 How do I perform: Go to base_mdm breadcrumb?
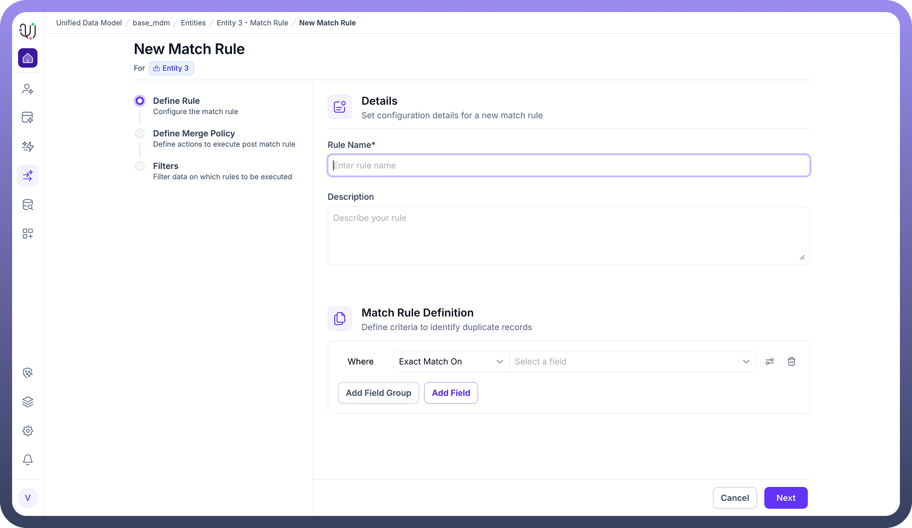(151, 23)
